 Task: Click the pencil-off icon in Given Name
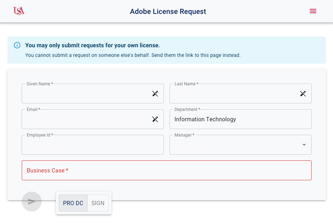pos(155,94)
